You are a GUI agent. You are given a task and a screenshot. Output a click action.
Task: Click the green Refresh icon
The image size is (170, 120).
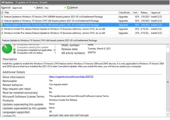pyautogui.click(x=68, y=8)
